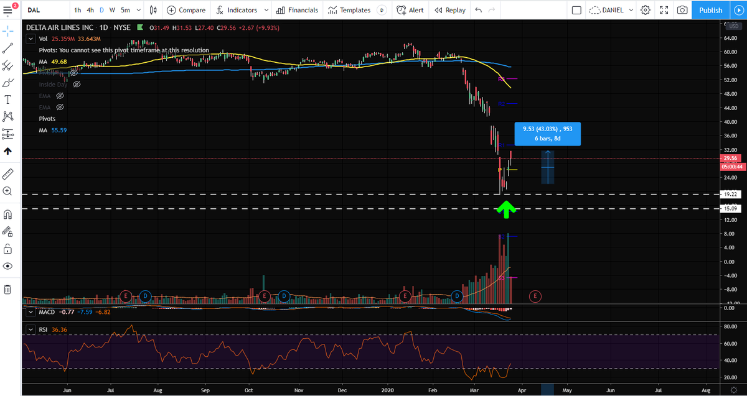747x396 pixels.
Task: Open the Financials menu
Action: click(x=297, y=10)
